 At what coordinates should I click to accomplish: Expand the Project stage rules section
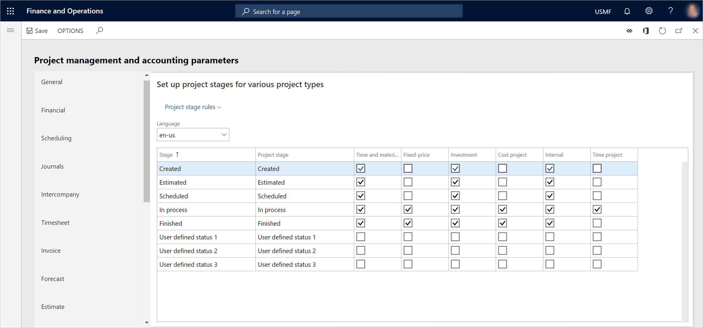[x=193, y=107]
